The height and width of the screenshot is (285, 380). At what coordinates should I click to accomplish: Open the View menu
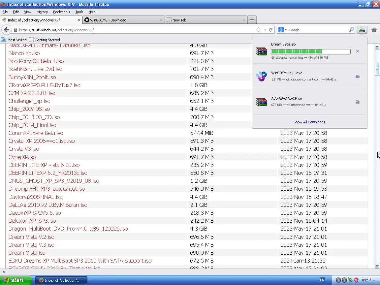28,12
